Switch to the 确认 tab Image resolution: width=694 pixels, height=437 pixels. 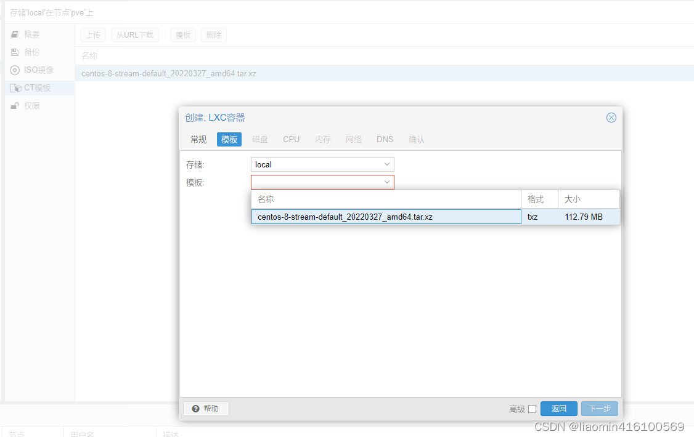tap(417, 140)
